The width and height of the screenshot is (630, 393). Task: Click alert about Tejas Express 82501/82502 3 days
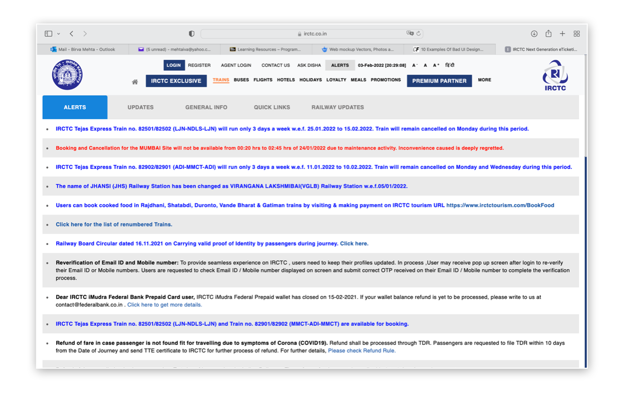[292, 129]
